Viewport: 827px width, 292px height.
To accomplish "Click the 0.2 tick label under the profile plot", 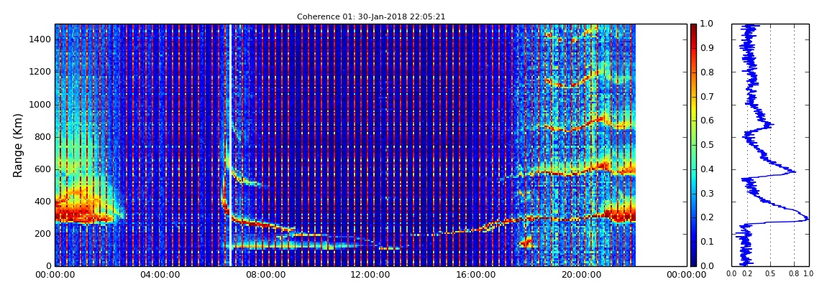I will coord(747,273).
